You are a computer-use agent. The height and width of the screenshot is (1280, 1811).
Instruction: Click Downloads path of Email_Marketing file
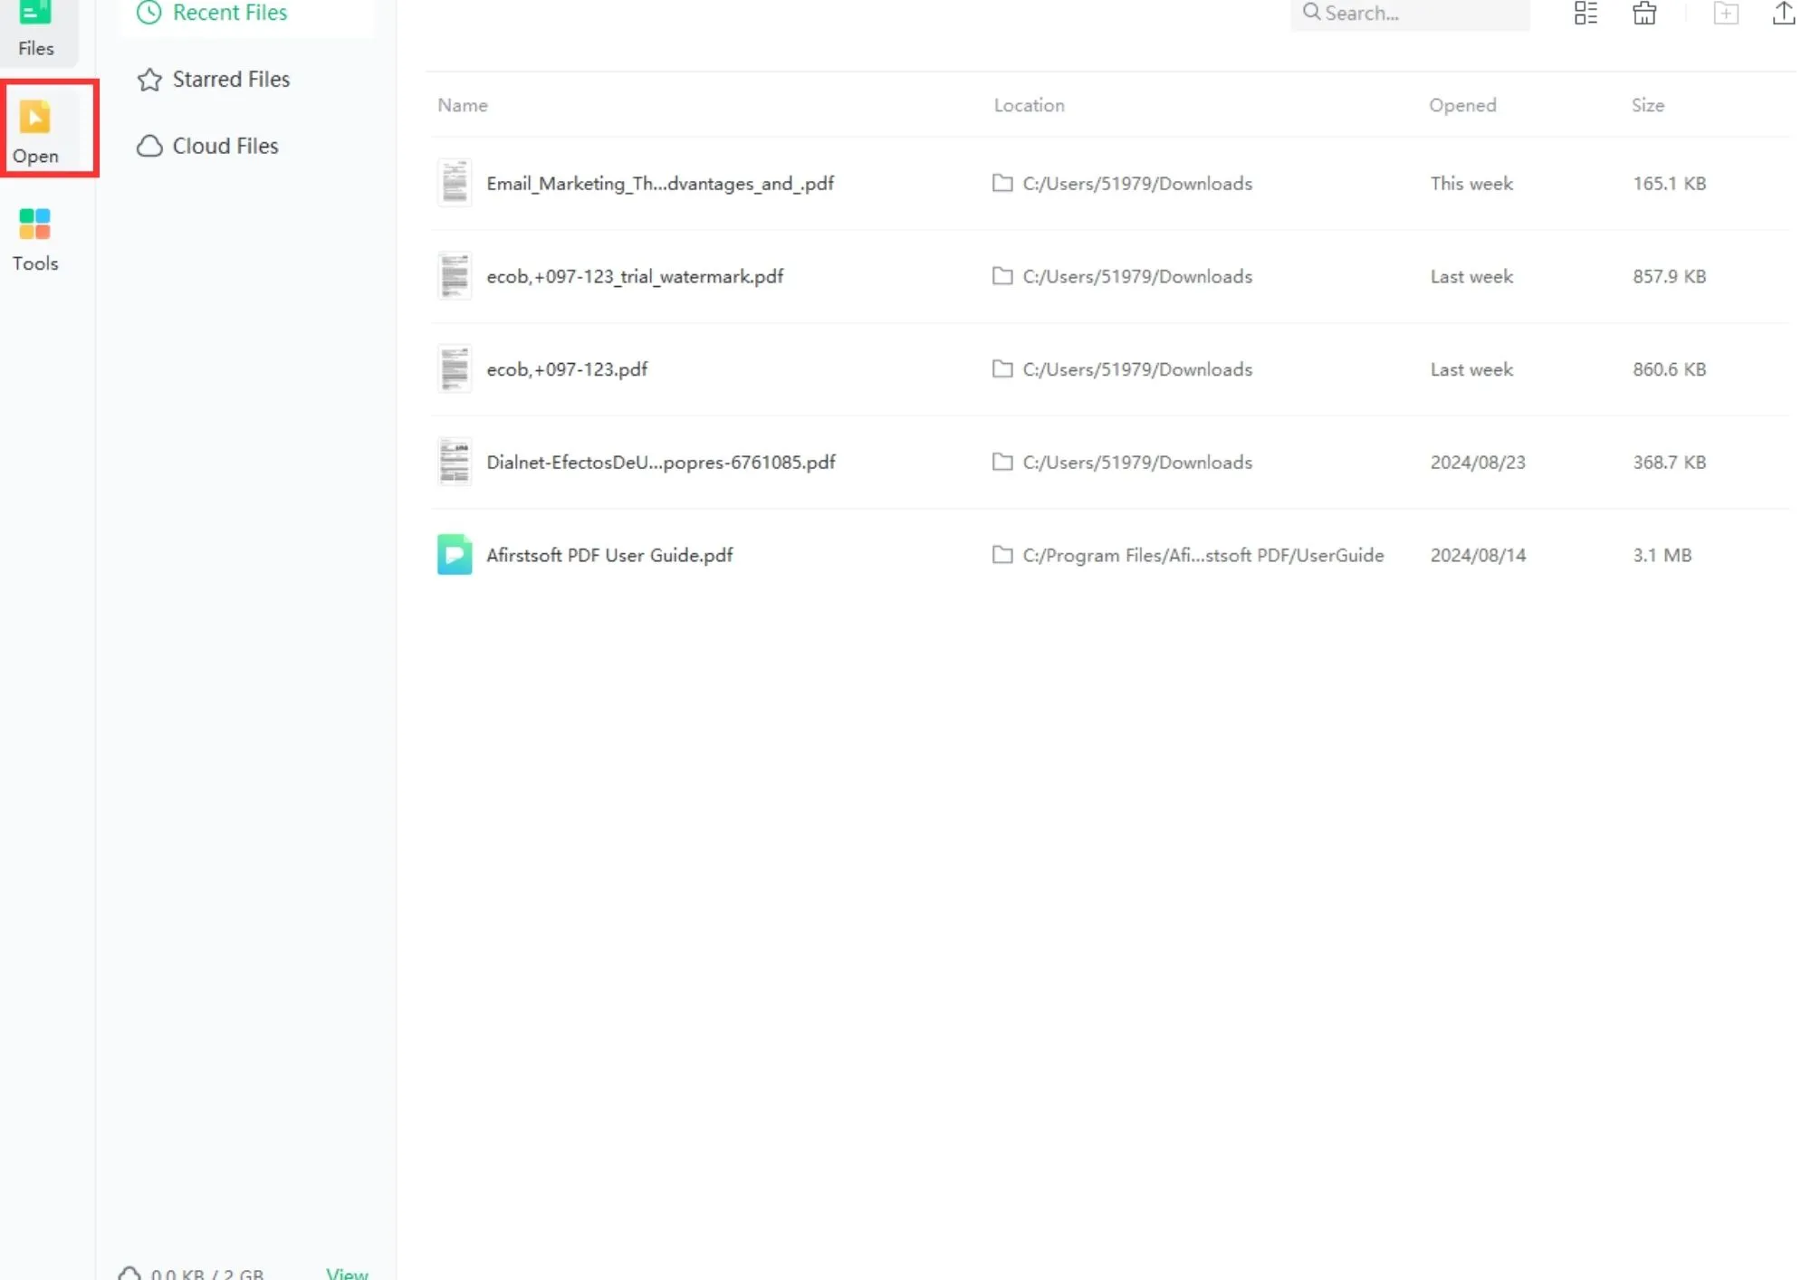(1137, 184)
